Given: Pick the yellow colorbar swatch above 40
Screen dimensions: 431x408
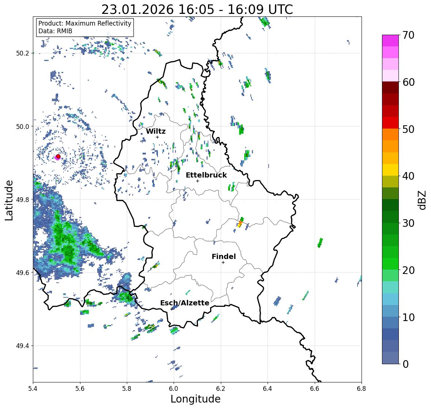Looking at the screenshot, I should pos(390,170).
